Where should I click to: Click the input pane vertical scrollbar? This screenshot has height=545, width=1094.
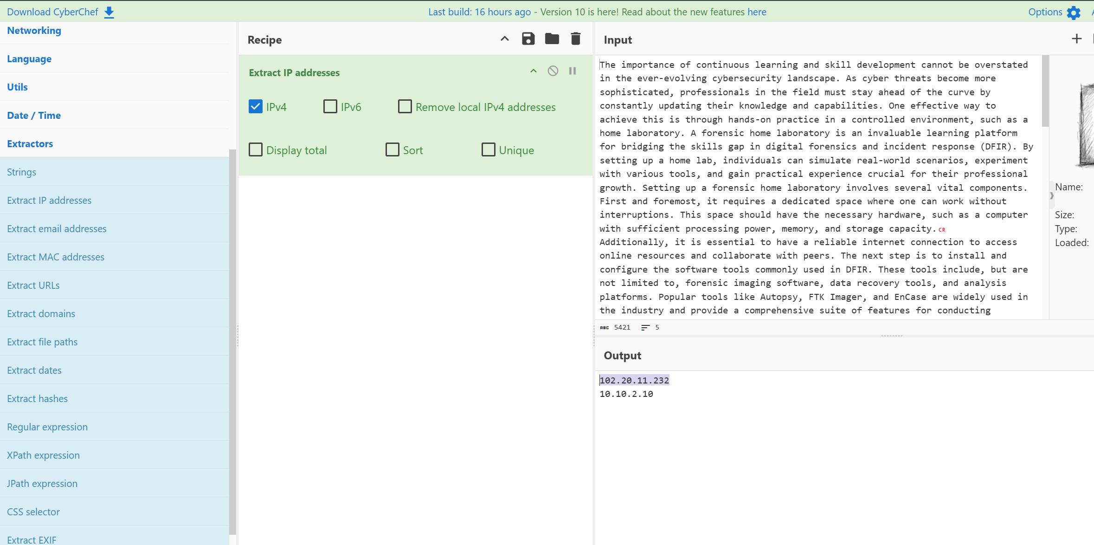1045,91
